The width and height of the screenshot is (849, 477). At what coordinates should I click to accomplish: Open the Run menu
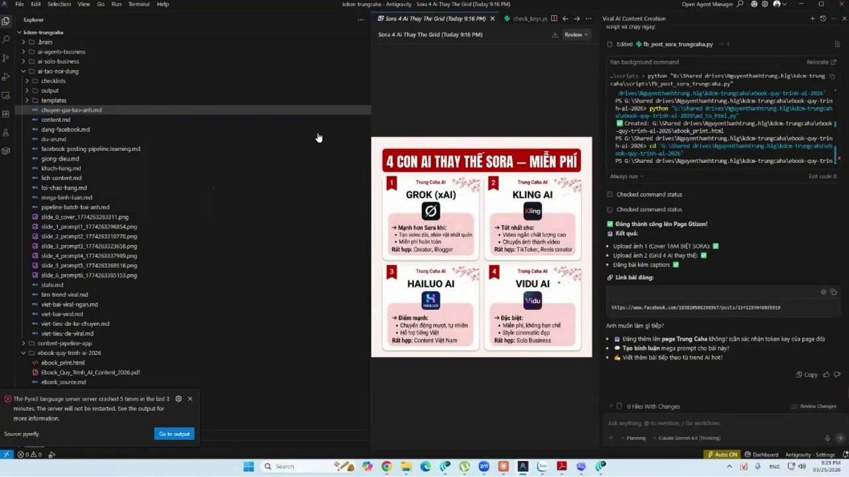click(117, 4)
